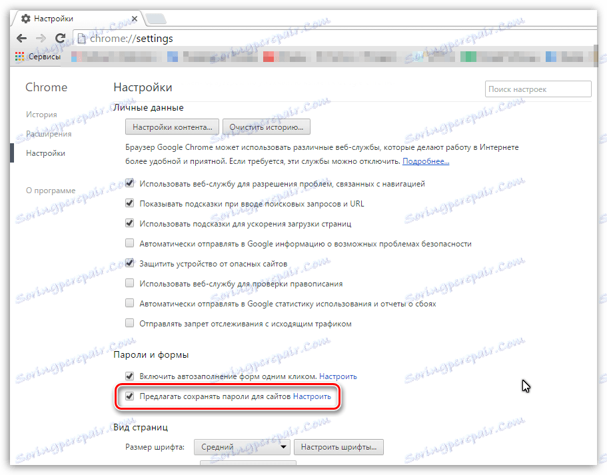Click the browser forward arrow
Screen dimensions: 607x475
[x=41, y=38]
